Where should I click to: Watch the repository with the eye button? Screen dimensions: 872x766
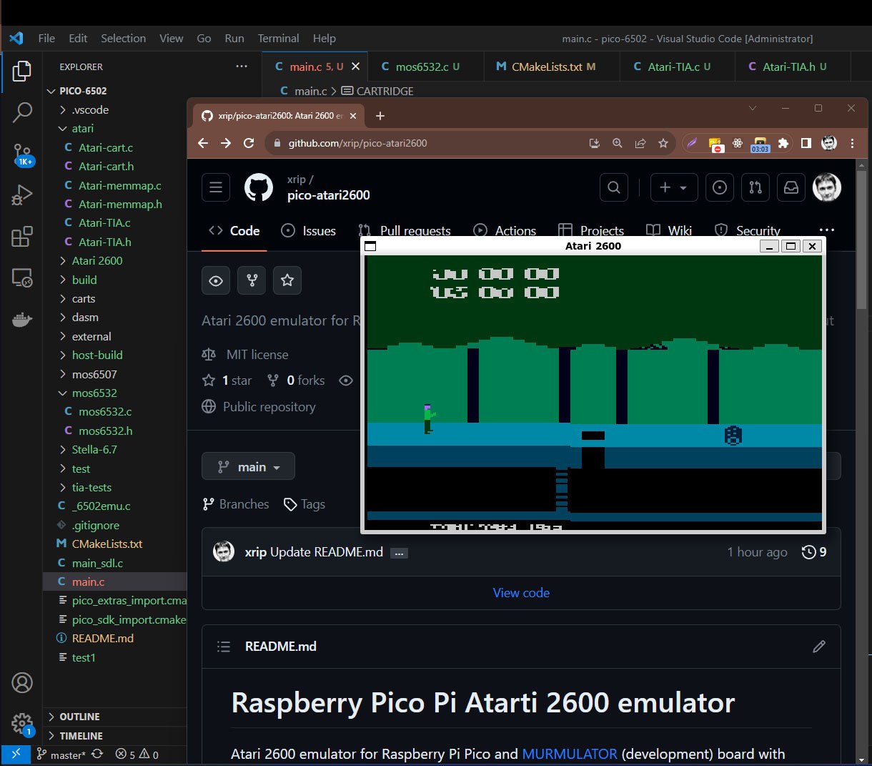coord(216,281)
